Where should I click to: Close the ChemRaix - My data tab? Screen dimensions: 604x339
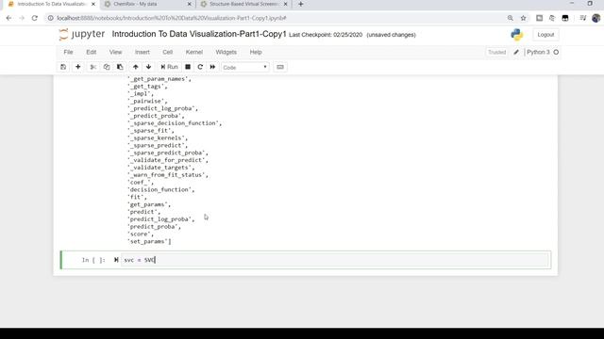coord(189,4)
